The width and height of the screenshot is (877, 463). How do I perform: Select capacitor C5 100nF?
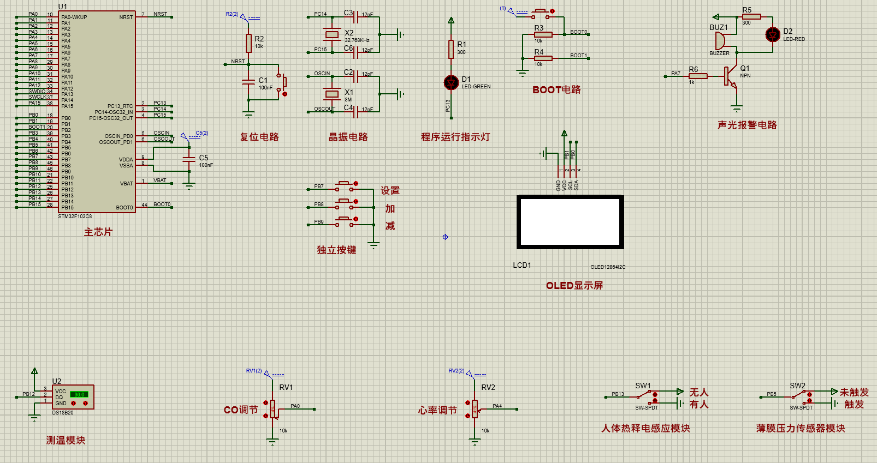point(189,159)
